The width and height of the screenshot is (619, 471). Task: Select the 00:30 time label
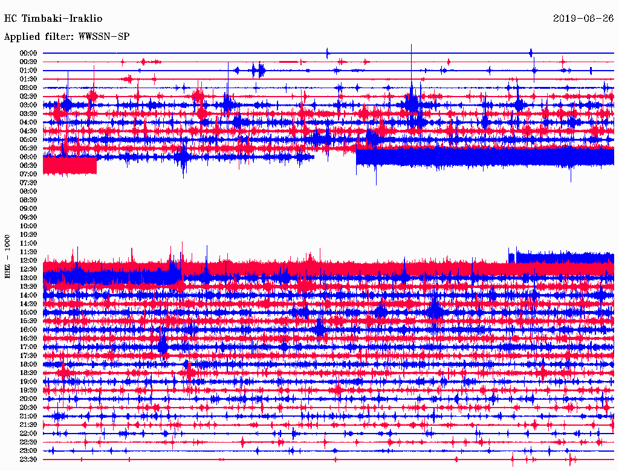click(28, 62)
